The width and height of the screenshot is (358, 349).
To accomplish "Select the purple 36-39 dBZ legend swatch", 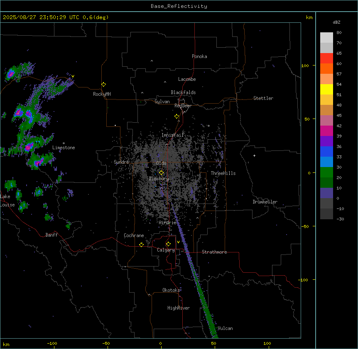I will pos(326,141).
